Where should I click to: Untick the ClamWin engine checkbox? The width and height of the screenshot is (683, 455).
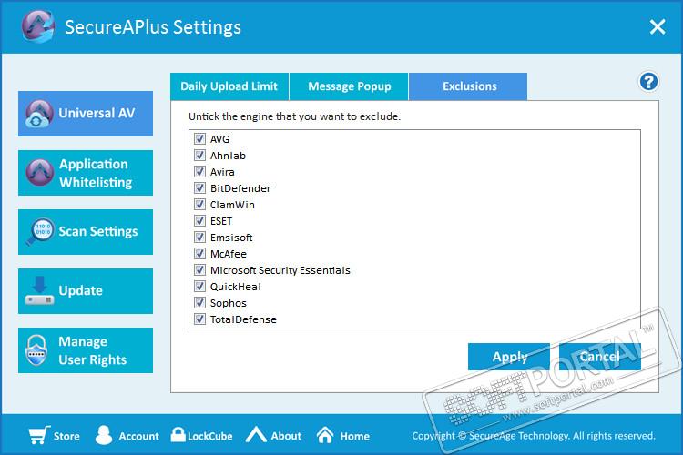point(199,204)
